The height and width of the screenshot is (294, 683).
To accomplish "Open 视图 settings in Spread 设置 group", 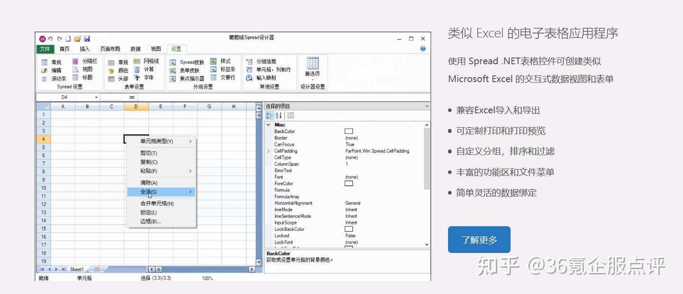I will pos(83,69).
